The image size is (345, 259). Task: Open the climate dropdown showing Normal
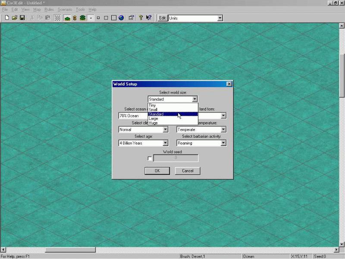click(144, 129)
